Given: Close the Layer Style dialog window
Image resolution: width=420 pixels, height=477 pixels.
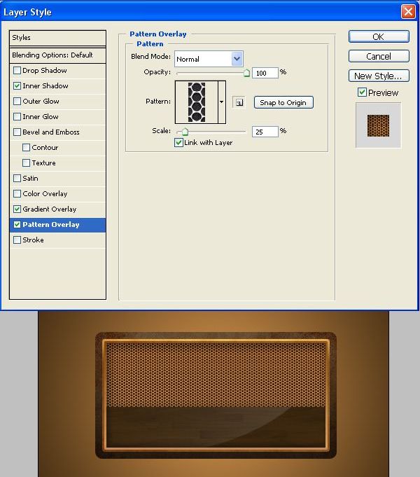Looking at the screenshot, I should pyautogui.click(x=408, y=11).
